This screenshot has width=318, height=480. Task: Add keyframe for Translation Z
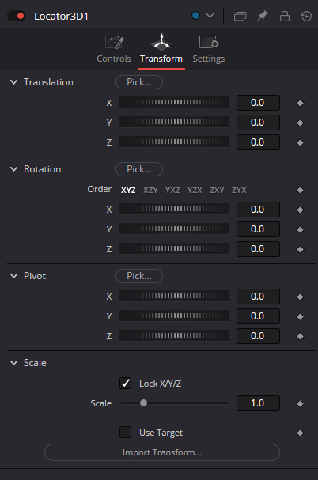click(301, 142)
